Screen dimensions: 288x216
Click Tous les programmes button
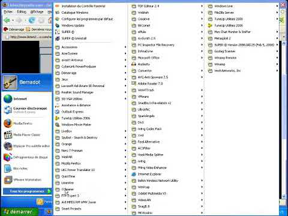[27, 191]
